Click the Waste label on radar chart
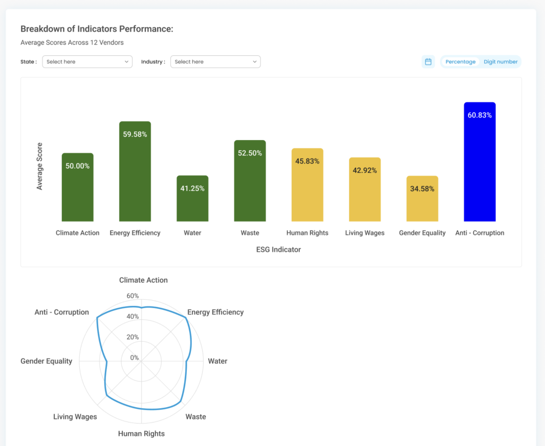Viewport: 545px width, 446px height. coord(195,417)
